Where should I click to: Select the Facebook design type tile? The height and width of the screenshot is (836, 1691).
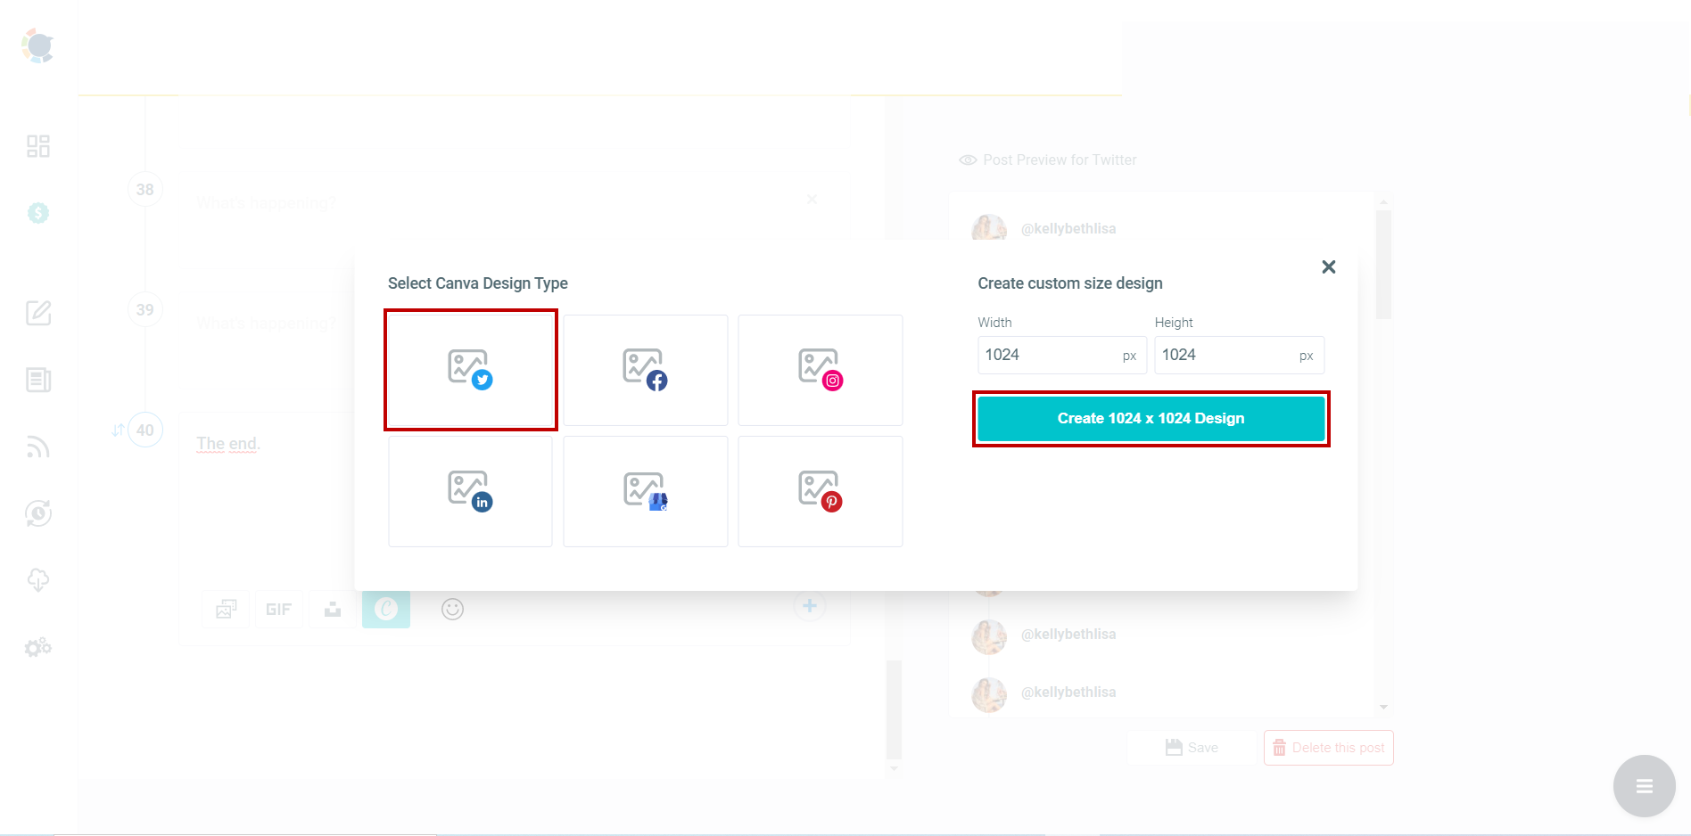(x=645, y=370)
